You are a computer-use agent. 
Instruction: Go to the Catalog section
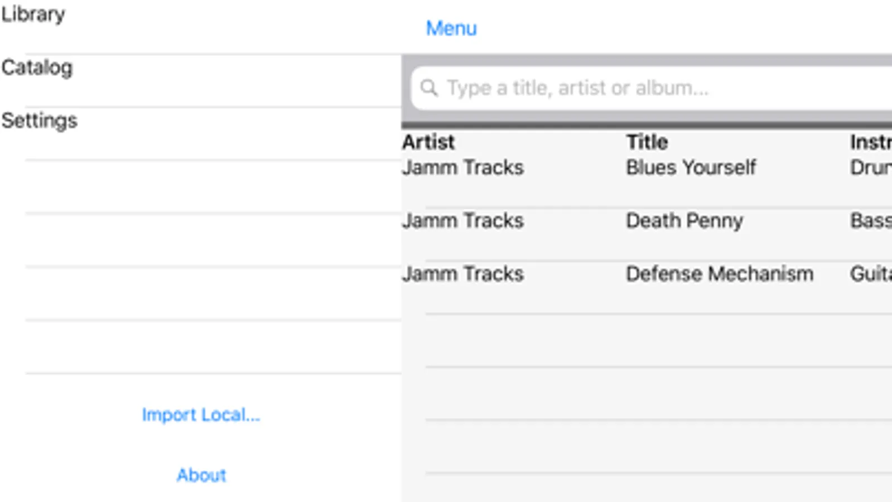37,68
